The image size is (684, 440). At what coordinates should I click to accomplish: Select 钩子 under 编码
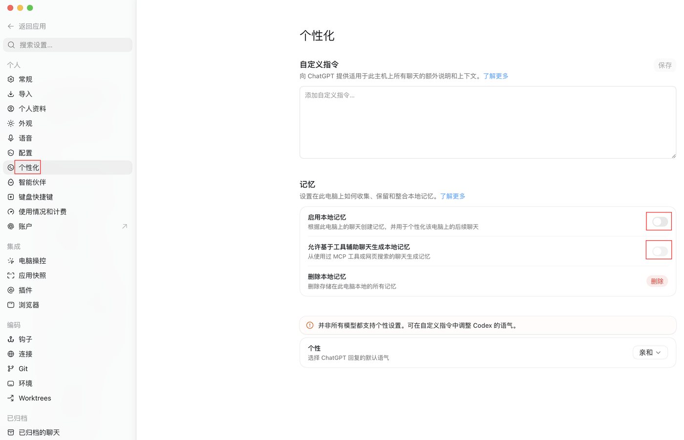(x=67, y=339)
